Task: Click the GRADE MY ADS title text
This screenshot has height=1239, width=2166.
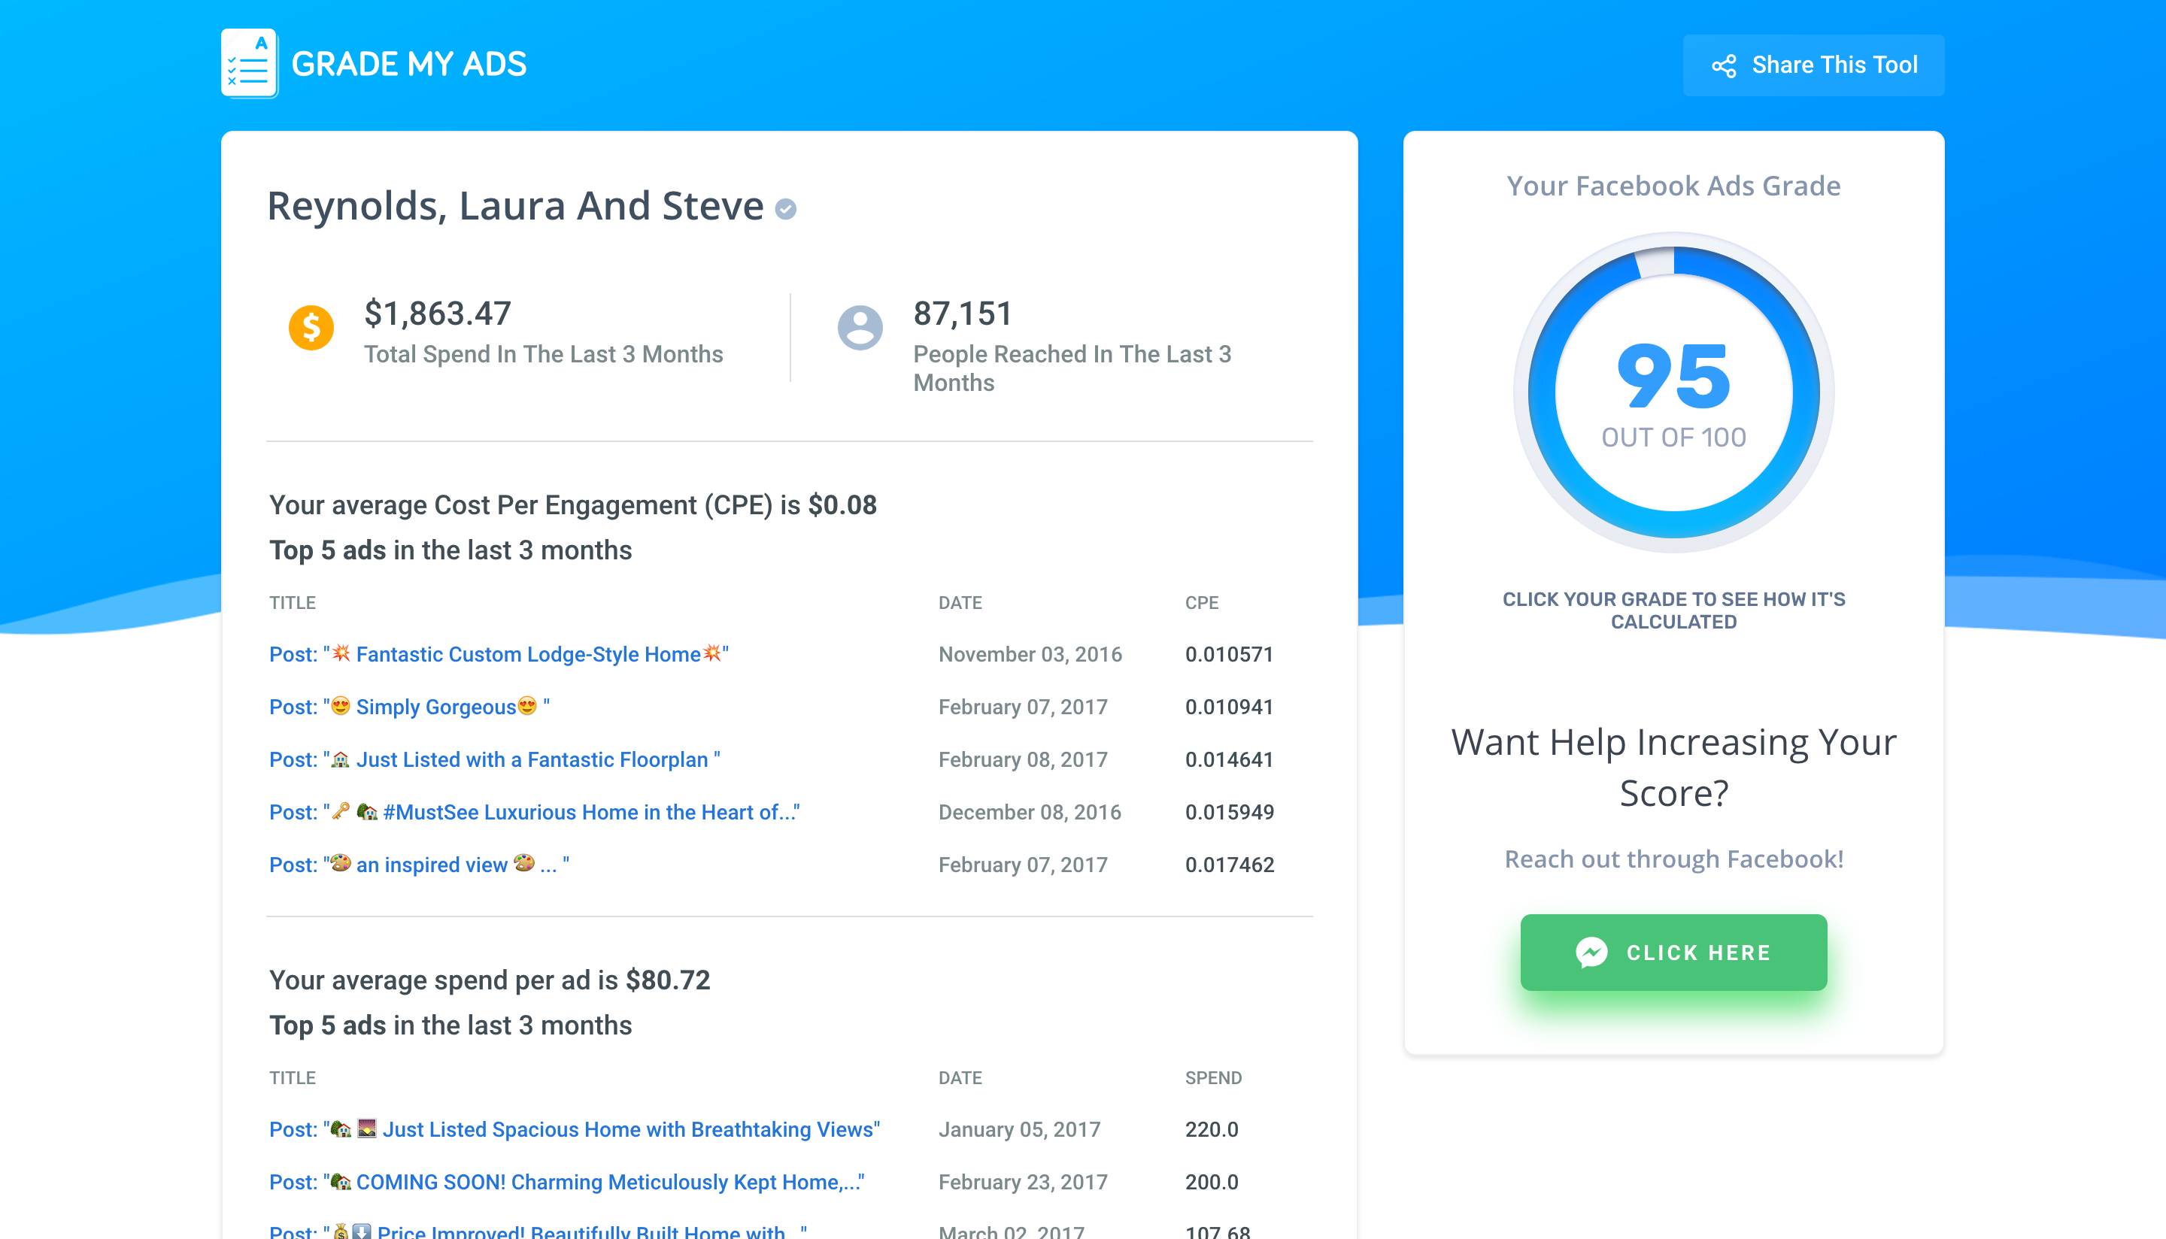Action: pos(408,65)
